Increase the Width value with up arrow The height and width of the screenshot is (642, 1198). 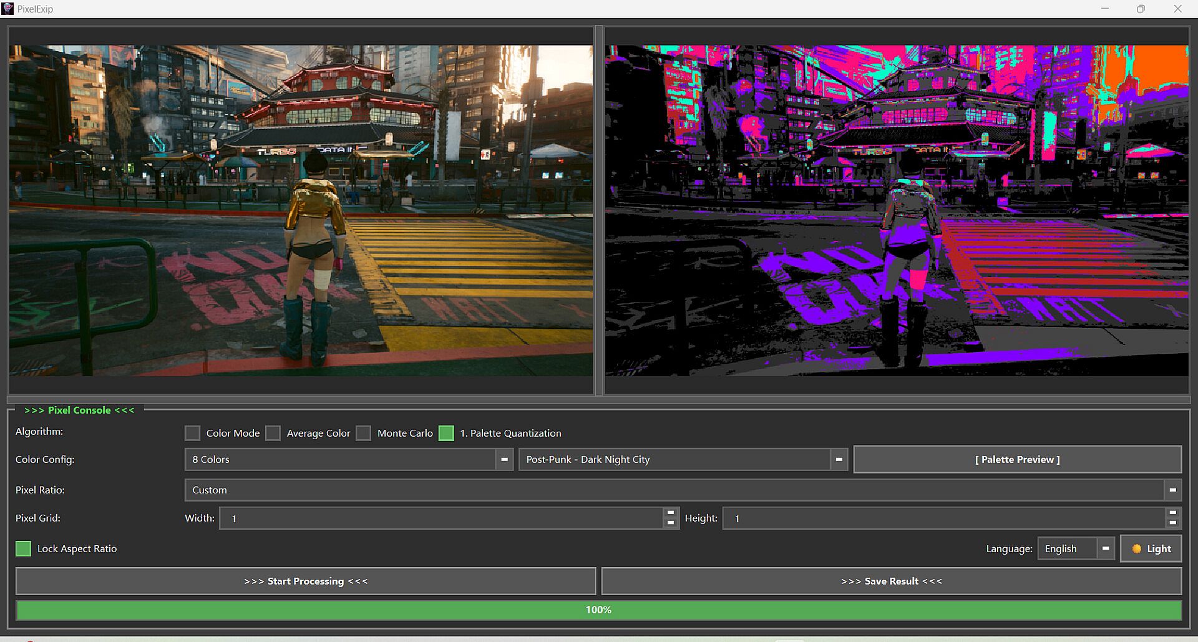[x=671, y=513]
